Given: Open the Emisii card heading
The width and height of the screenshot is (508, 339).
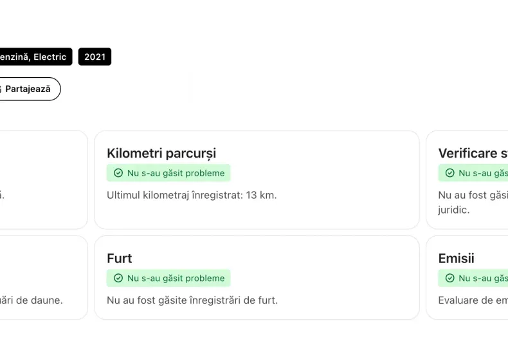Looking at the screenshot, I should (x=457, y=259).
